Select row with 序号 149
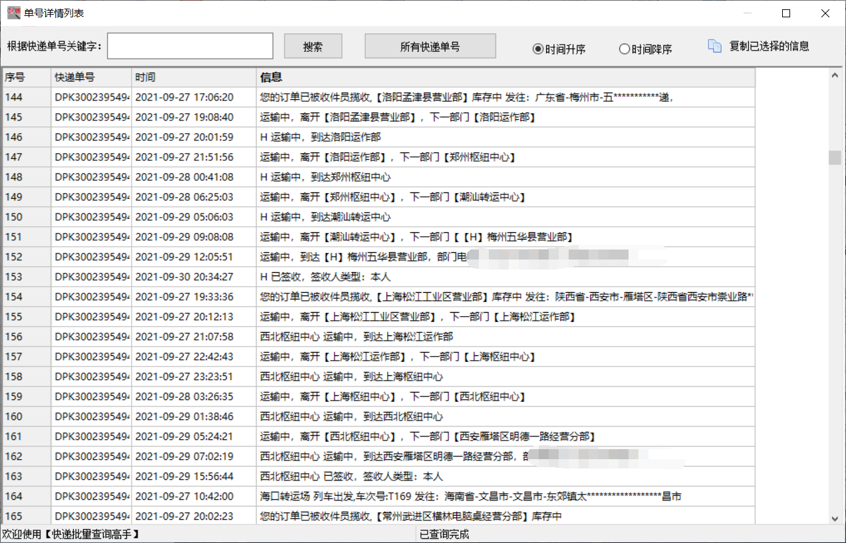 click(x=378, y=197)
